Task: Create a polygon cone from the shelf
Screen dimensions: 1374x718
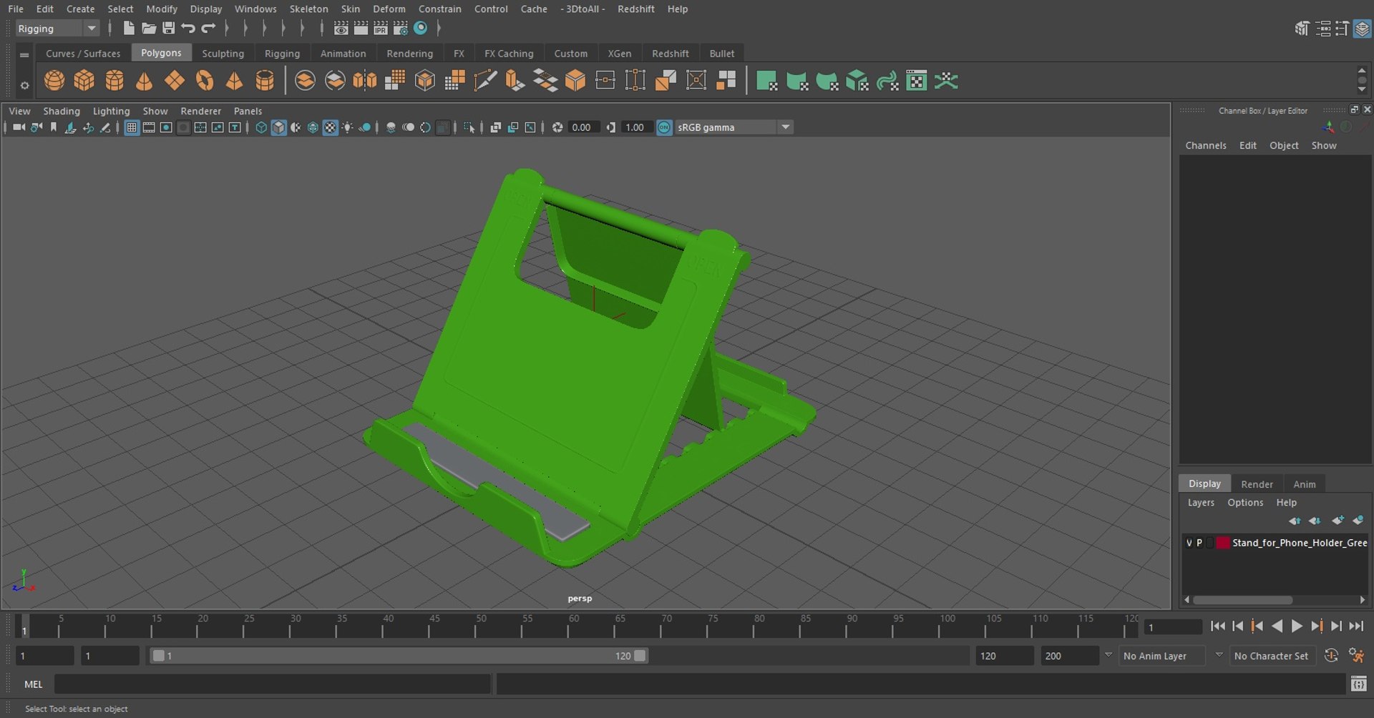Action: click(x=145, y=81)
